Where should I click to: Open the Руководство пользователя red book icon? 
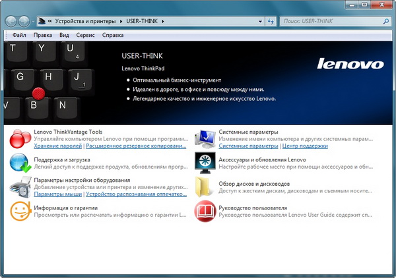click(x=205, y=211)
